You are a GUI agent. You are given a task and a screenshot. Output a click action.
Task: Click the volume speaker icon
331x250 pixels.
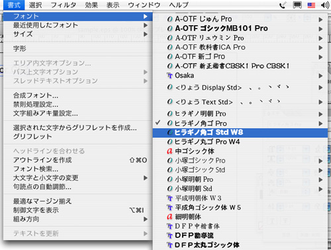click(325, 5)
